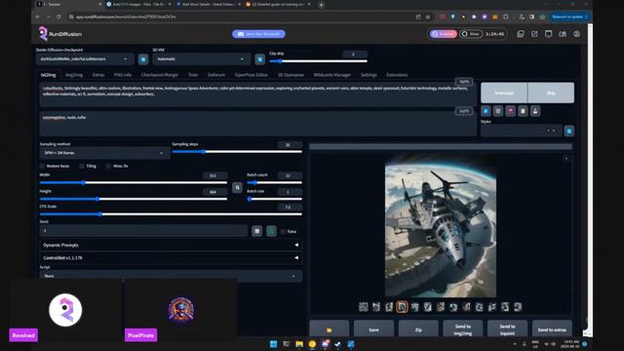Viewport: 624px width, 351px height.
Task: Adjust the Sampling steps slider
Action: coord(237,152)
